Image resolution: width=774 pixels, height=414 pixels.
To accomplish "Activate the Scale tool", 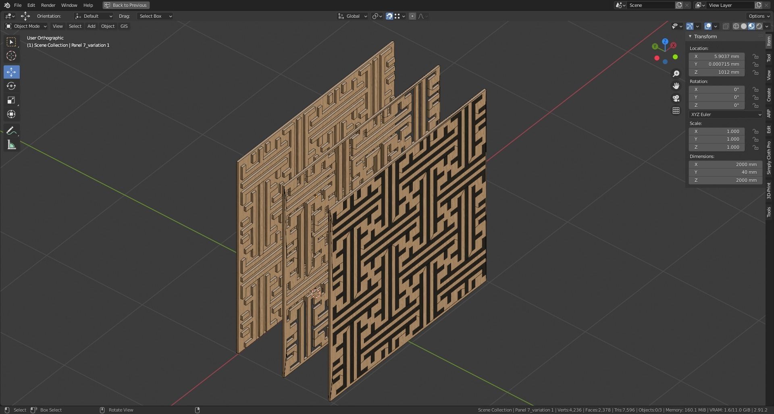I will [x=11, y=100].
